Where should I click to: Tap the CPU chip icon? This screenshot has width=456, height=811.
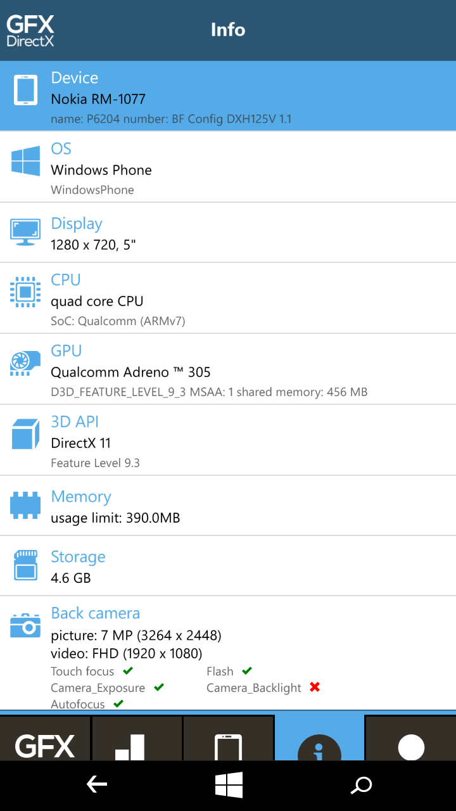(x=25, y=292)
